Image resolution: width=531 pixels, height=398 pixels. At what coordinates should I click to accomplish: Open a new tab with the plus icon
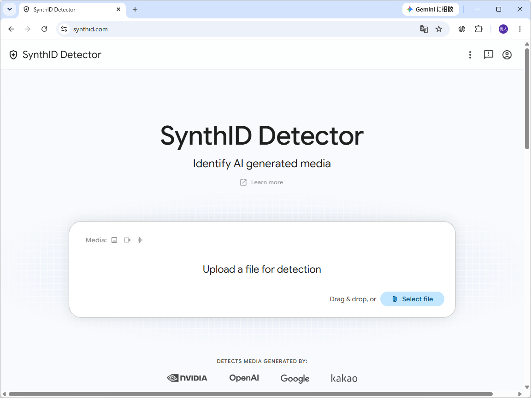pyautogui.click(x=135, y=10)
